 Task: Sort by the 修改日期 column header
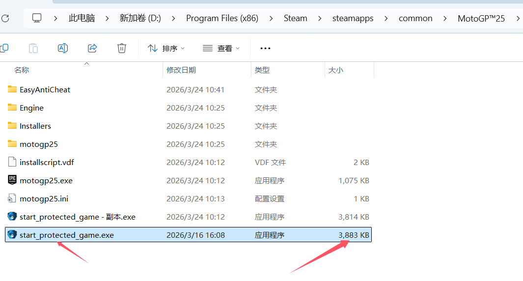pos(181,70)
